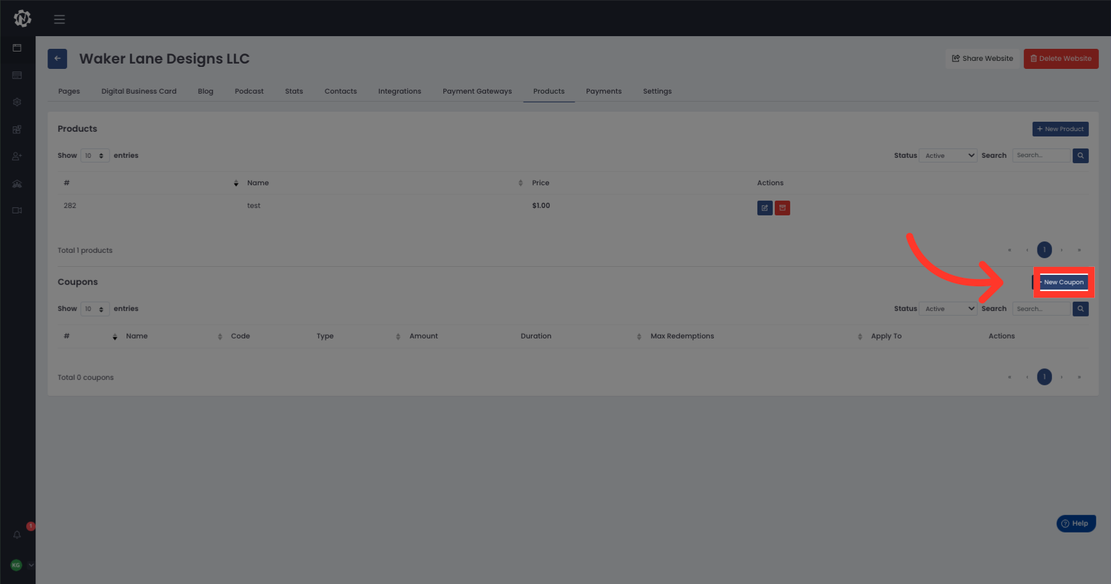Toggle the hamburger menu icon
Screen dimensions: 1111x584
(60, 19)
